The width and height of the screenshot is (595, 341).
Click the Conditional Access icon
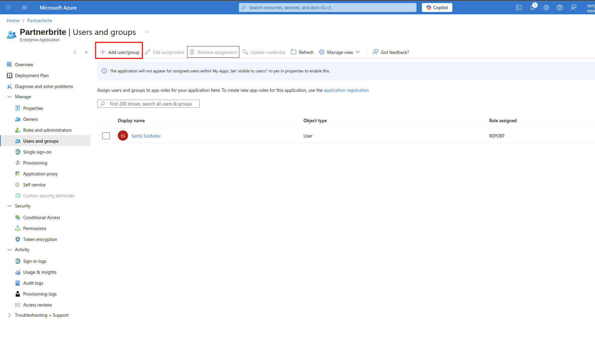(18, 217)
